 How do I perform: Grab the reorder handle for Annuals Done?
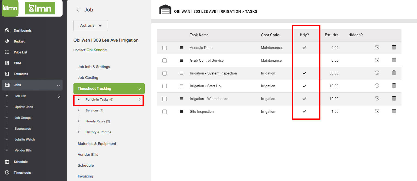pyautogui.click(x=182, y=48)
